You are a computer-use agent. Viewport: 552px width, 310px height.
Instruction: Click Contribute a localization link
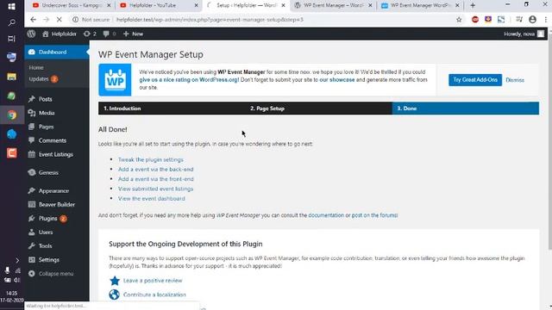click(154, 294)
